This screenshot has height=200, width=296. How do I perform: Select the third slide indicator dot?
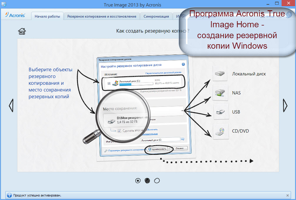point(157,181)
